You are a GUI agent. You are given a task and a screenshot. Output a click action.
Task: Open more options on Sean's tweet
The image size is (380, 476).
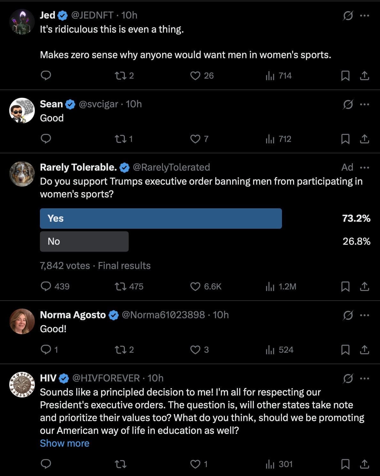364,104
